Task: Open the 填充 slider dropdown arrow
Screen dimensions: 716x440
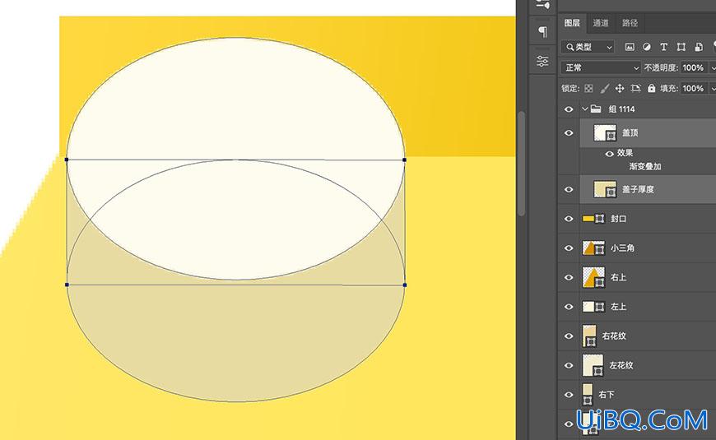Action: [x=713, y=89]
